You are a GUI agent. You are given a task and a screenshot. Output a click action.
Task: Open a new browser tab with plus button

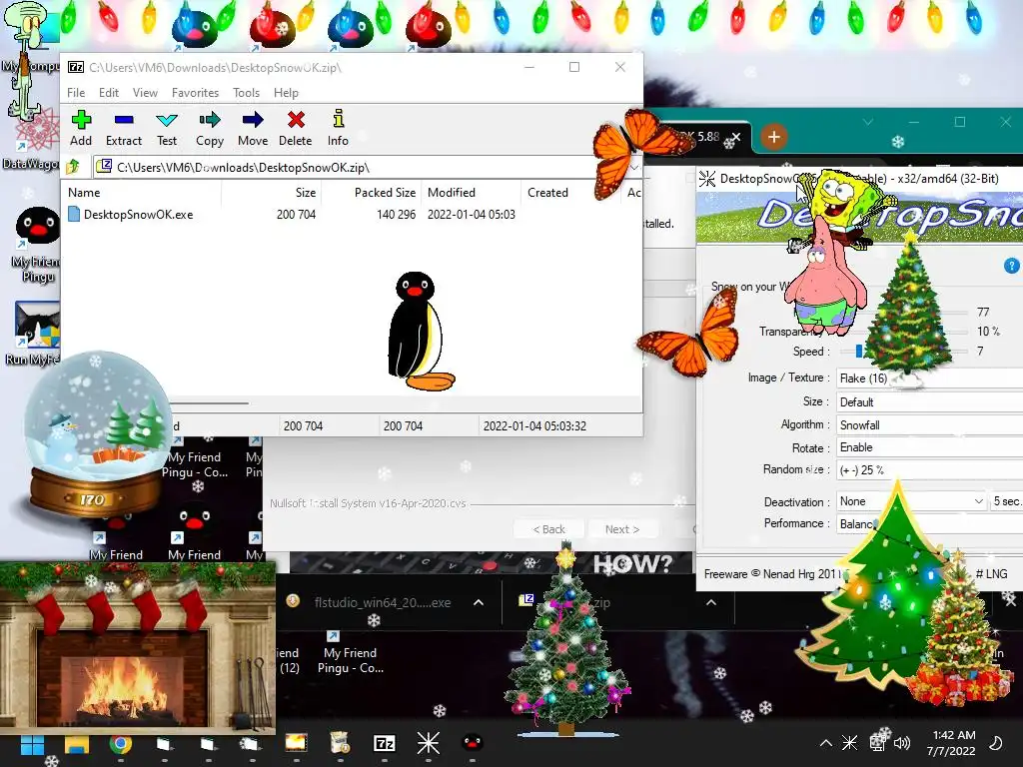click(774, 137)
